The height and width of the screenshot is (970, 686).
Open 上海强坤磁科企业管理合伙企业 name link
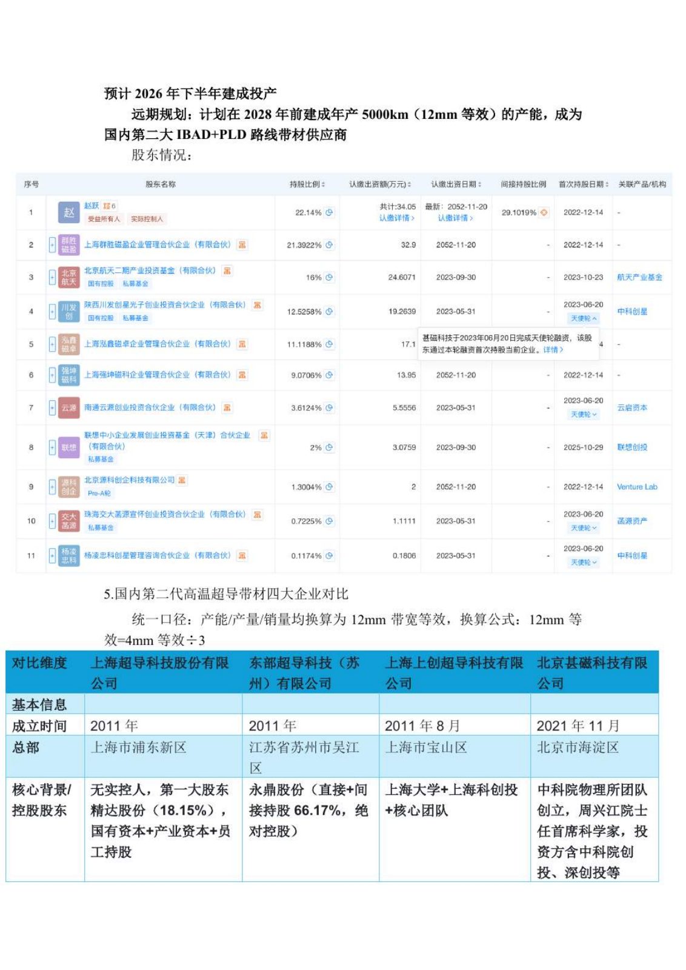(x=158, y=375)
